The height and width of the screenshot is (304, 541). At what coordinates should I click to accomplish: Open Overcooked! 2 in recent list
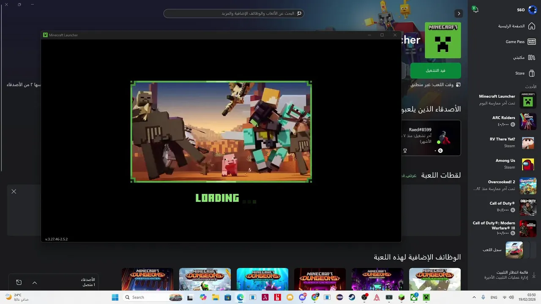[x=505, y=186]
